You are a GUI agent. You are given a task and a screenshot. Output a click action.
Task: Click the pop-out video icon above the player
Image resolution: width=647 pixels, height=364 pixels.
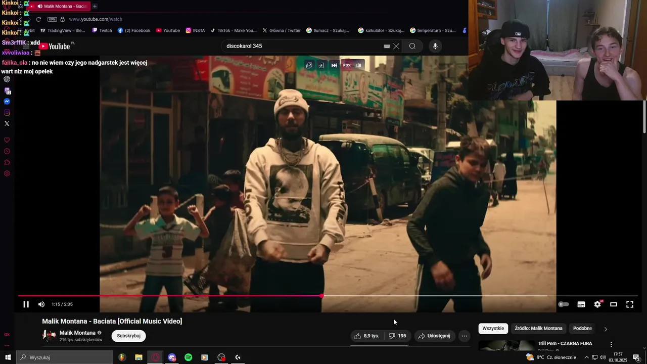pos(309,65)
